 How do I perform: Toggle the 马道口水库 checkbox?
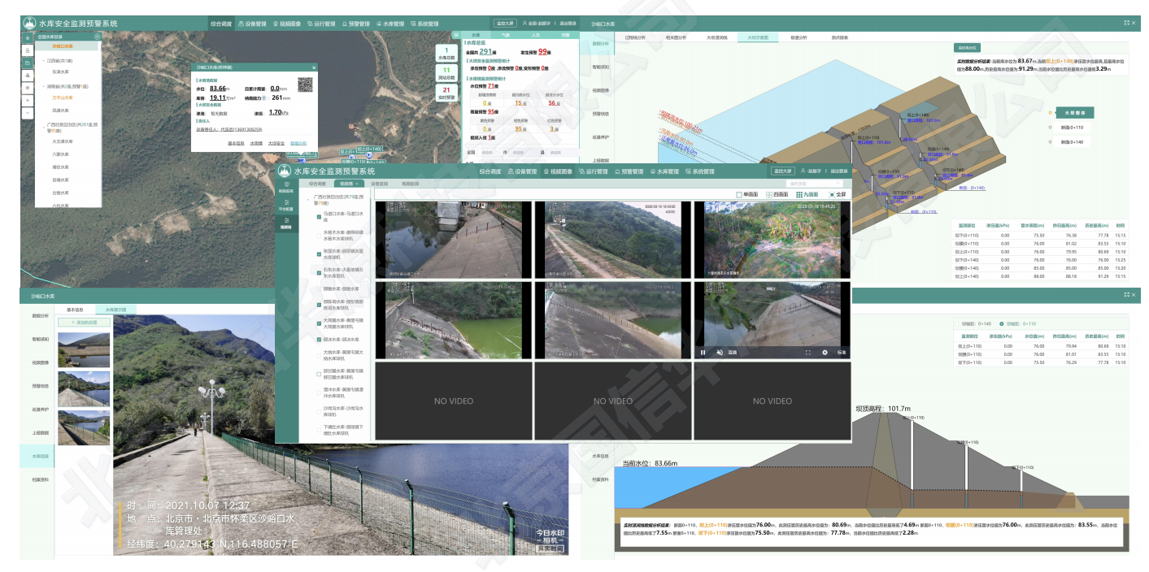pyautogui.click(x=318, y=217)
